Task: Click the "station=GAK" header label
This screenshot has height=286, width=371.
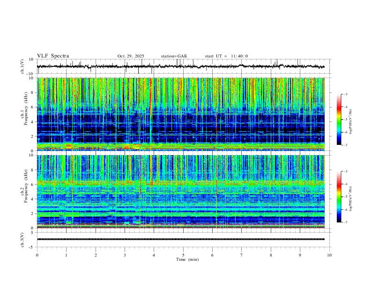Action: tap(174, 56)
